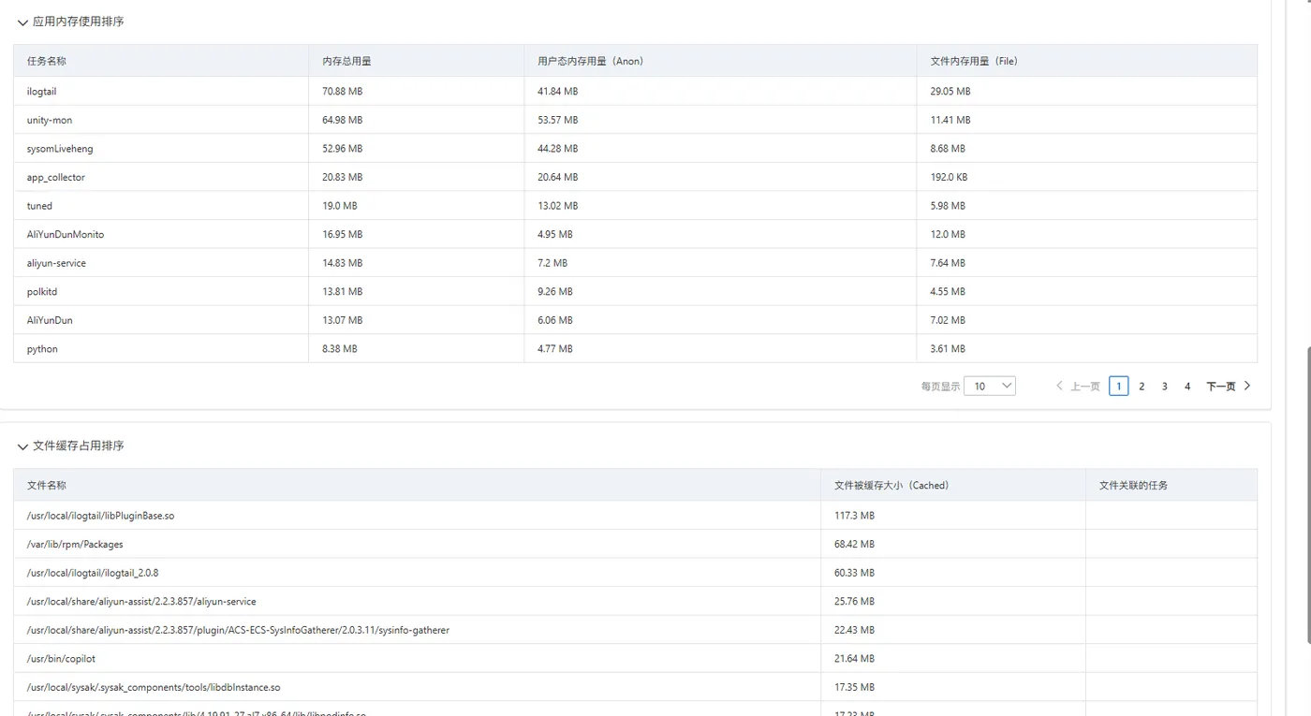Click the 64.98 MB total memory value
The image size is (1311, 716).
342,120
